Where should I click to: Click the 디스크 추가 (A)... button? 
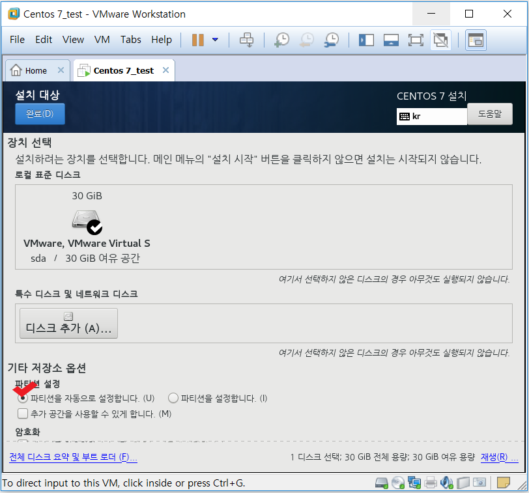pos(69,324)
